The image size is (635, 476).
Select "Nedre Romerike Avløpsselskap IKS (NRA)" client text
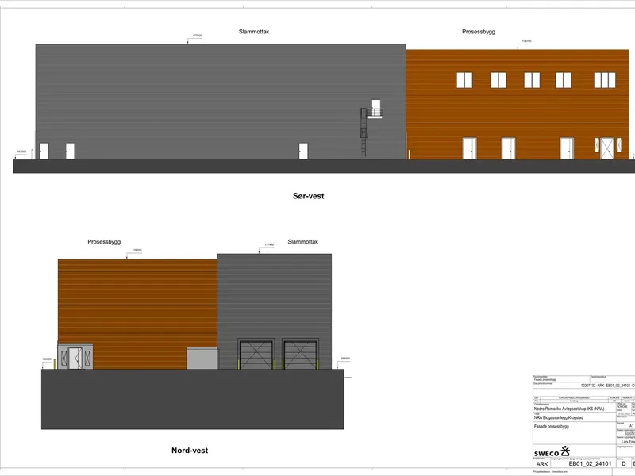point(569,409)
